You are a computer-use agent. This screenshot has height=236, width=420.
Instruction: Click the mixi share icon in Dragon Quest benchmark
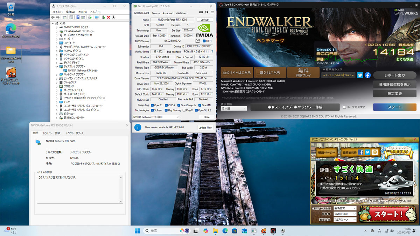click(374, 152)
